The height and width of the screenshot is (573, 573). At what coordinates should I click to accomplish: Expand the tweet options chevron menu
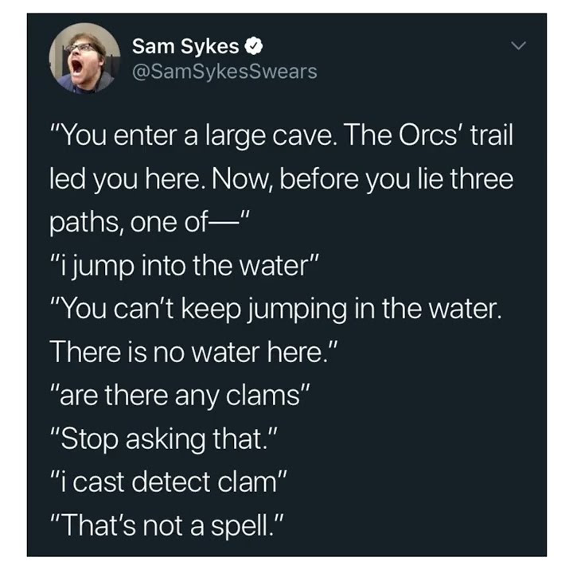click(x=518, y=45)
